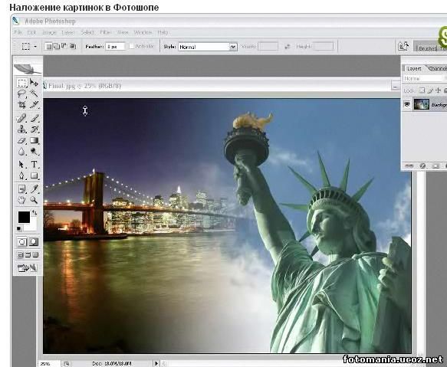Select the Eraser tool
The image size is (447, 367).
(22, 140)
